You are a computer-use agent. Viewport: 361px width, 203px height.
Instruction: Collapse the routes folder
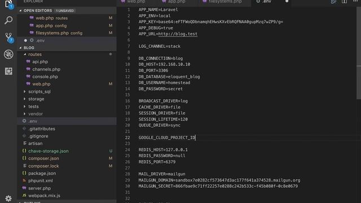25,54
